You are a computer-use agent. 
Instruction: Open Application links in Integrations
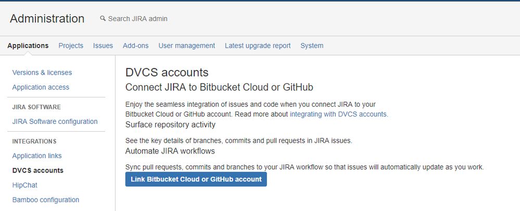pyautogui.click(x=37, y=156)
